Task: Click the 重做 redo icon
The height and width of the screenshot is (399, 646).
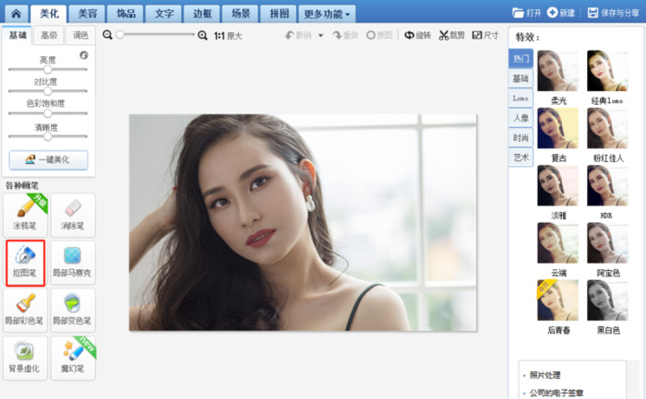Action: [338, 35]
